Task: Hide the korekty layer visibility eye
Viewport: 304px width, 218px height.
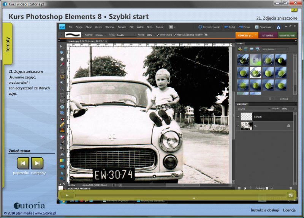Action: (238, 116)
